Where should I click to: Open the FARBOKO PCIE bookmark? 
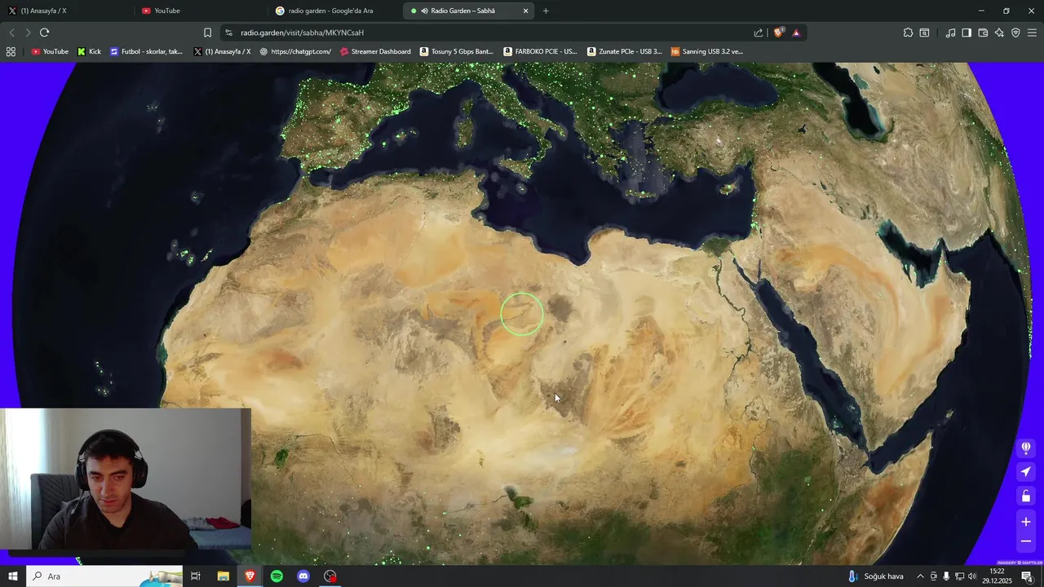pyautogui.click(x=540, y=51)
